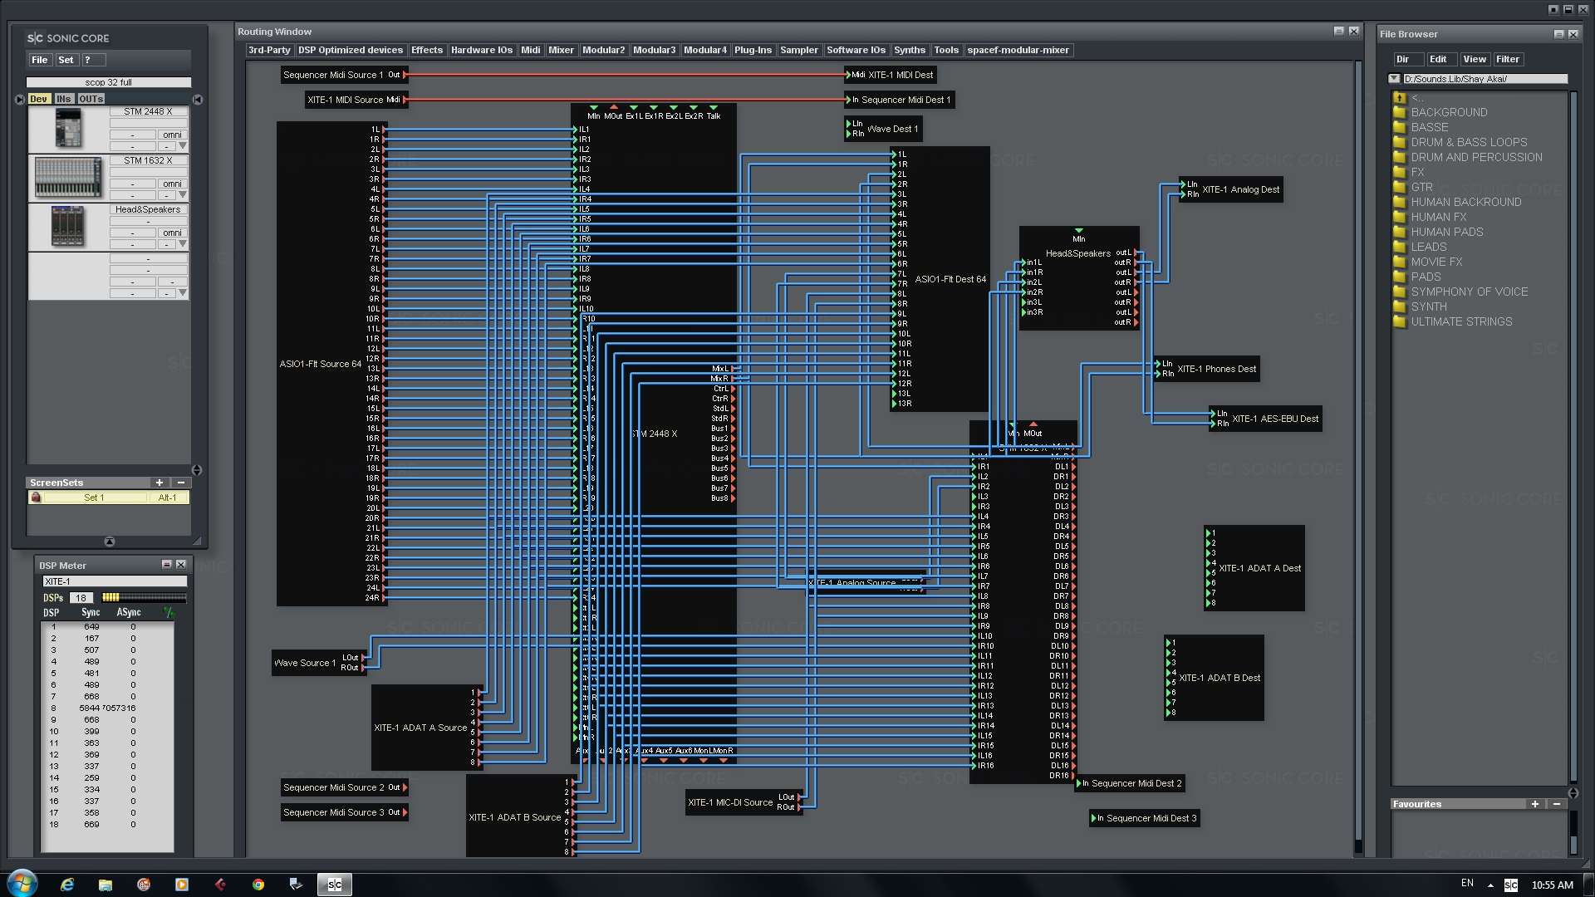
Task: Select the OUTs tab in the device panel
Action: click(x=91, y=99)
